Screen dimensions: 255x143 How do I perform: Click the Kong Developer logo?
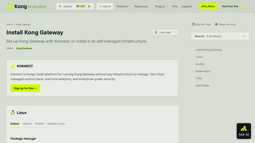26,7
